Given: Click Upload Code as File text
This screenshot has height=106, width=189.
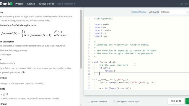Looking at the screenshot, I should pos(99,102).
